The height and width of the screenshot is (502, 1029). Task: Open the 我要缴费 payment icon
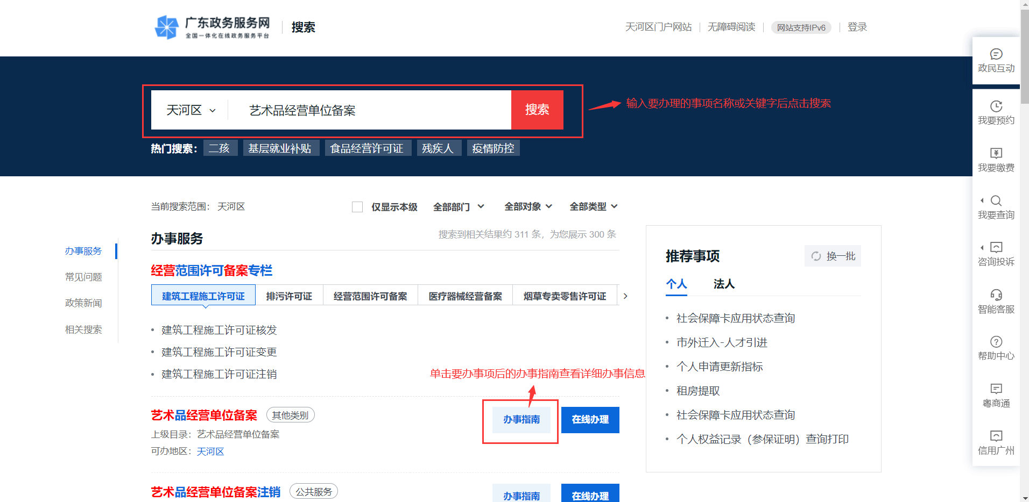click(996, 153)
